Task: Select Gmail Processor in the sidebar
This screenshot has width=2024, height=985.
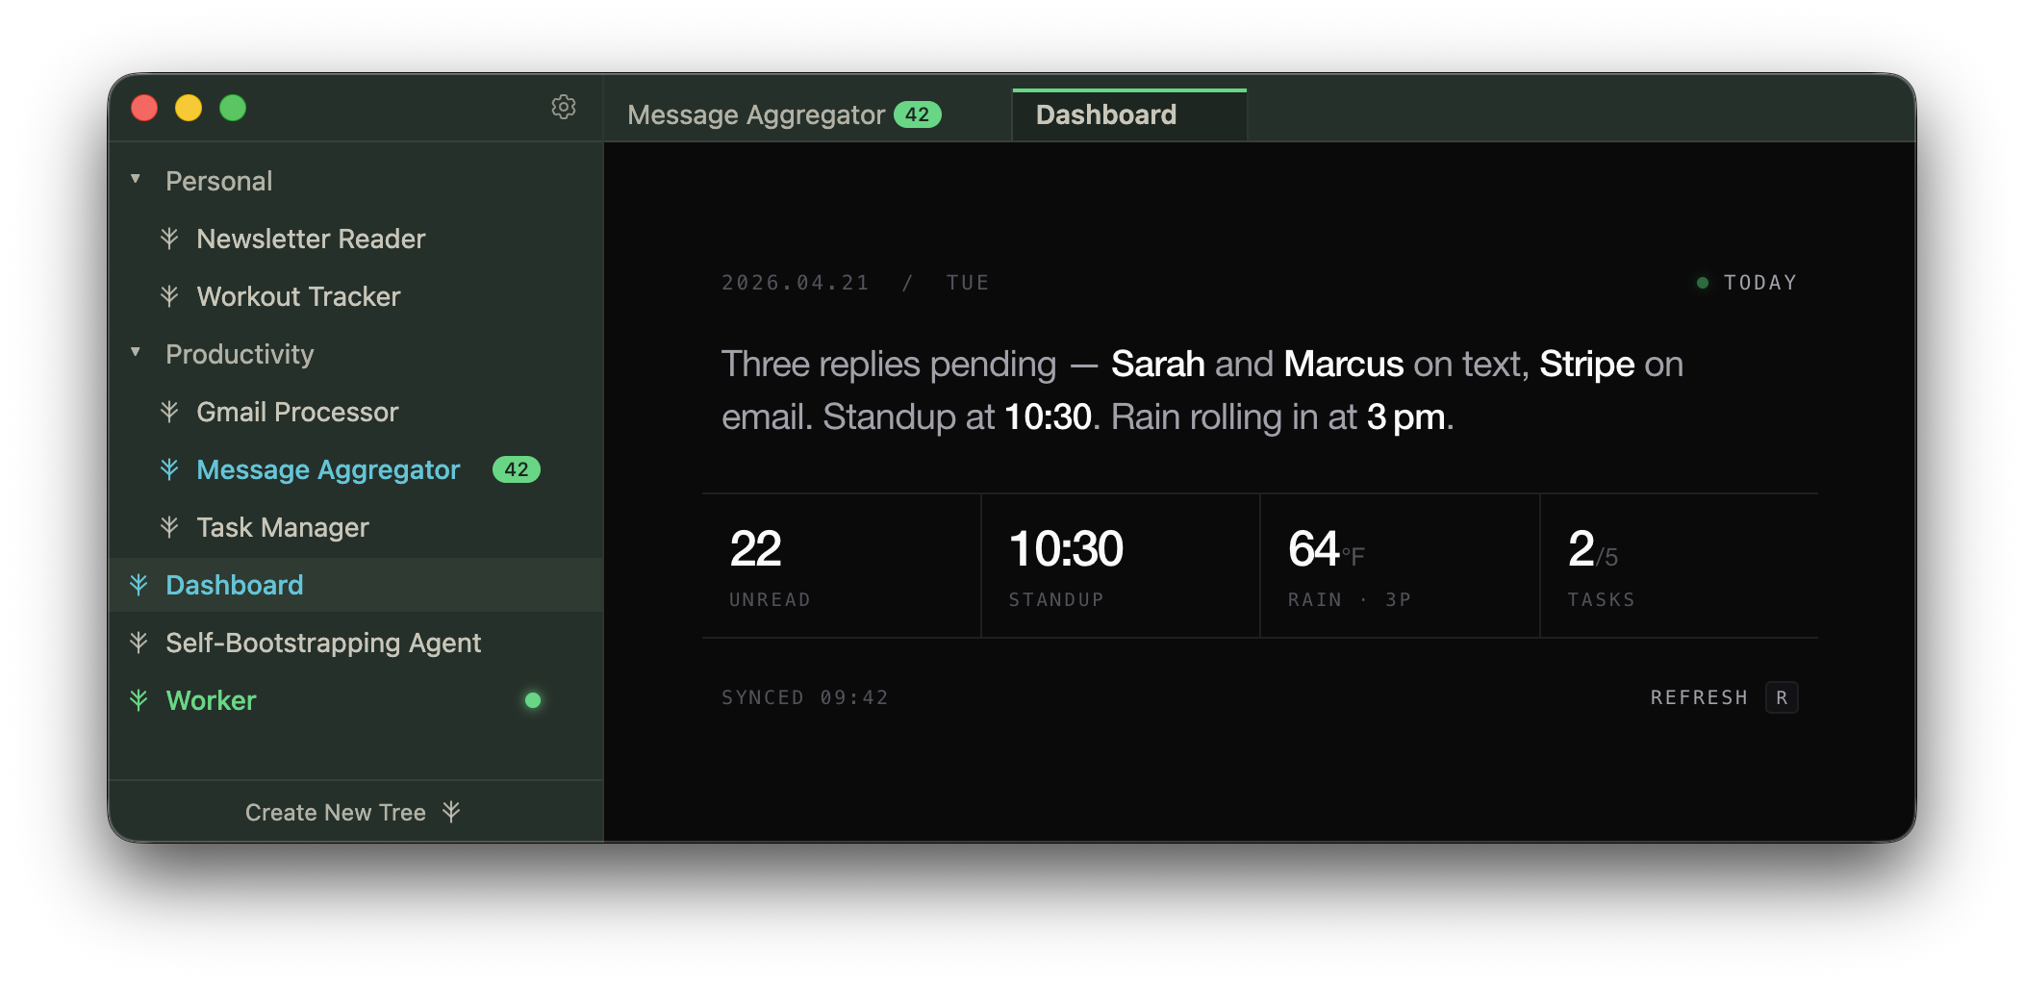Action: click(356, 412)
